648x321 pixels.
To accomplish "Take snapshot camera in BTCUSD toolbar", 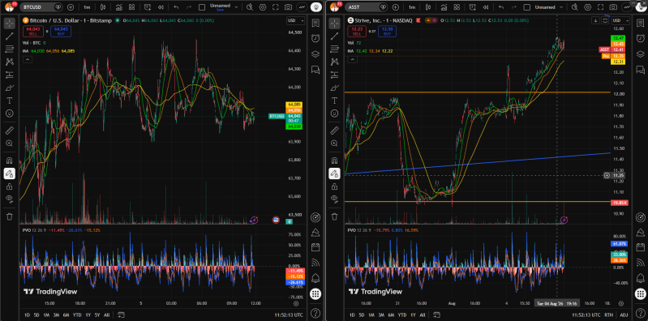I will [x=288, y=7].
